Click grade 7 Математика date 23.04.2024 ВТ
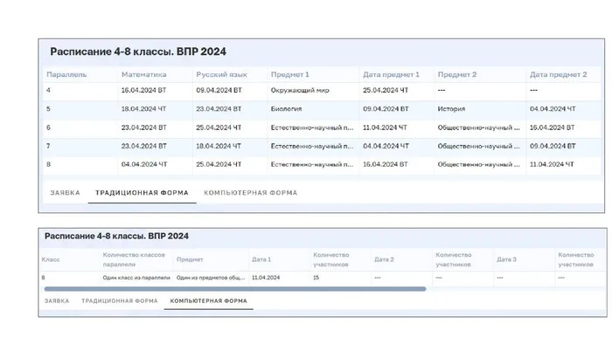Image resolution: width=612 pixels, height=344 pixels. (143, 146)
